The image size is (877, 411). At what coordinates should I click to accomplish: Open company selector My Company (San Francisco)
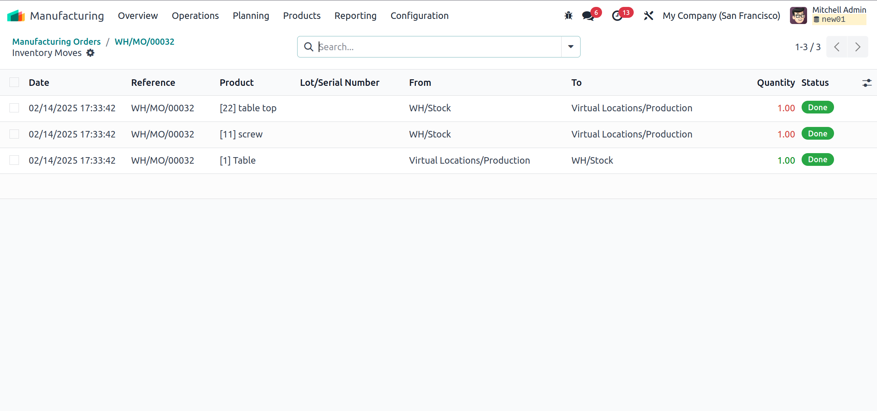[x=721, y=16]
